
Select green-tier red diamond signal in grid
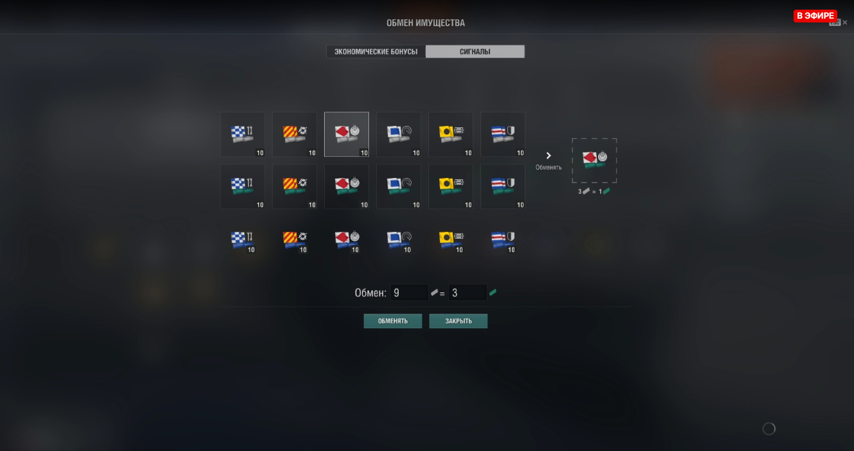(x=347, y=186)
